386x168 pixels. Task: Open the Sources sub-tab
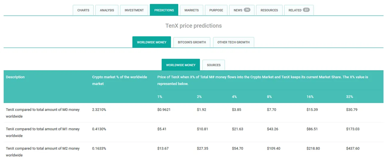coord(214,65)
